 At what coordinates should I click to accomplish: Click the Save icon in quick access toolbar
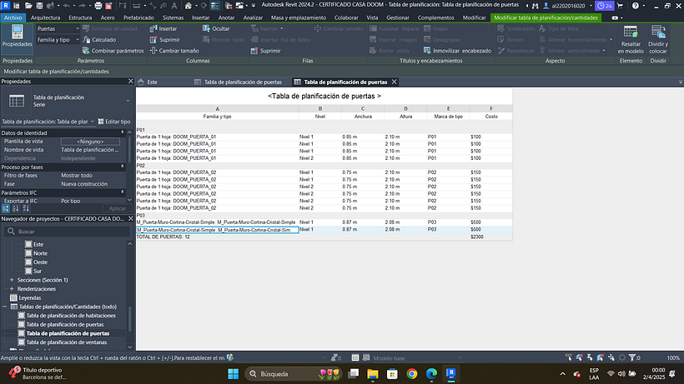(39, 6)
